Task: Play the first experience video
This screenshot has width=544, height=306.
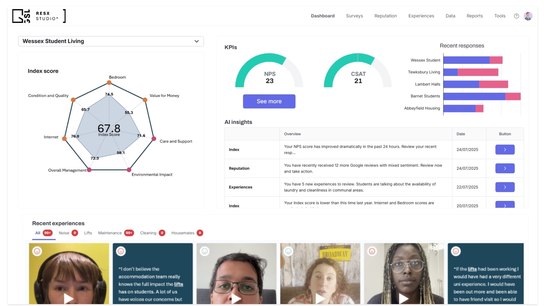Action: [x=68, y=298]
